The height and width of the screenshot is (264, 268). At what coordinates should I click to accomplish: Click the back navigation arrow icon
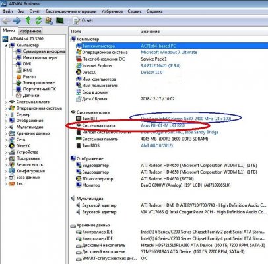point(6,20)
